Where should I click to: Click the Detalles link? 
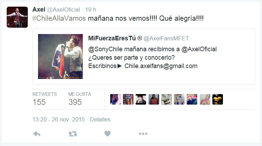click(100, 119)
